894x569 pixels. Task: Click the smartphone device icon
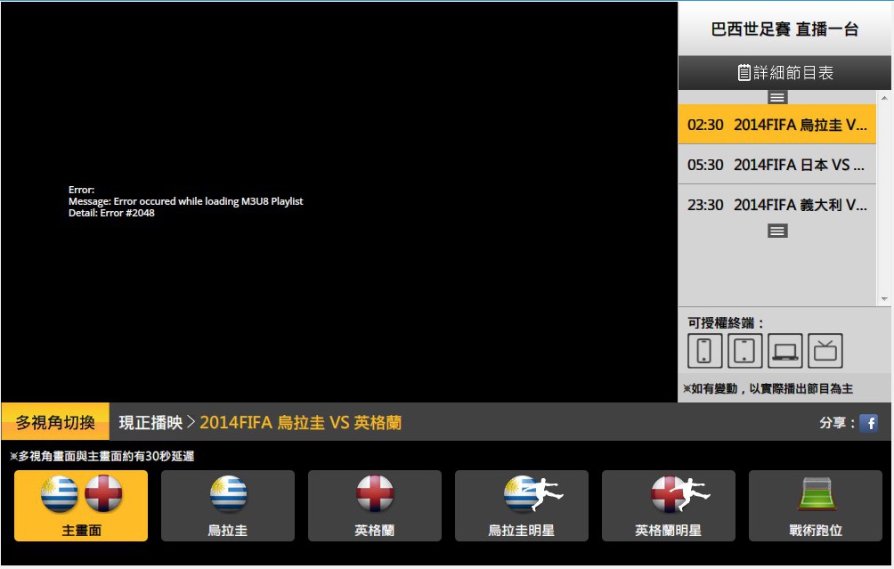click(704, 351)
